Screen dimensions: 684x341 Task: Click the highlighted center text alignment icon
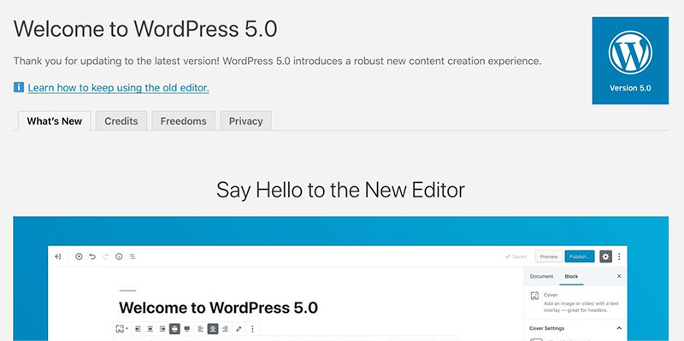point(212,328)
